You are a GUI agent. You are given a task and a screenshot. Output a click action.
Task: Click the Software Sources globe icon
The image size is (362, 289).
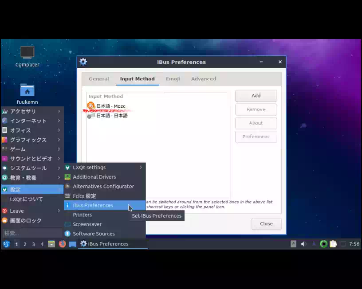coord(67,234)
